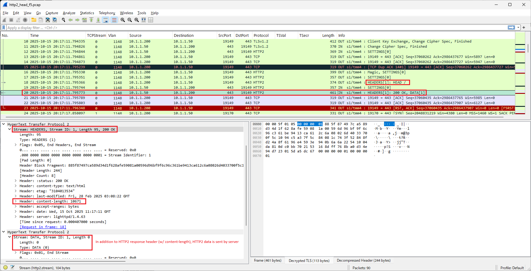Click the highlighted 00 00 00 01 hex bytes
531x271 pixels.
(x=310, y=124)
